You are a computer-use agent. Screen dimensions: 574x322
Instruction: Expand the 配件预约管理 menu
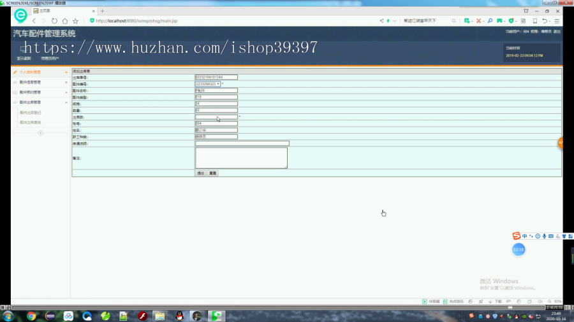[40, 92]
